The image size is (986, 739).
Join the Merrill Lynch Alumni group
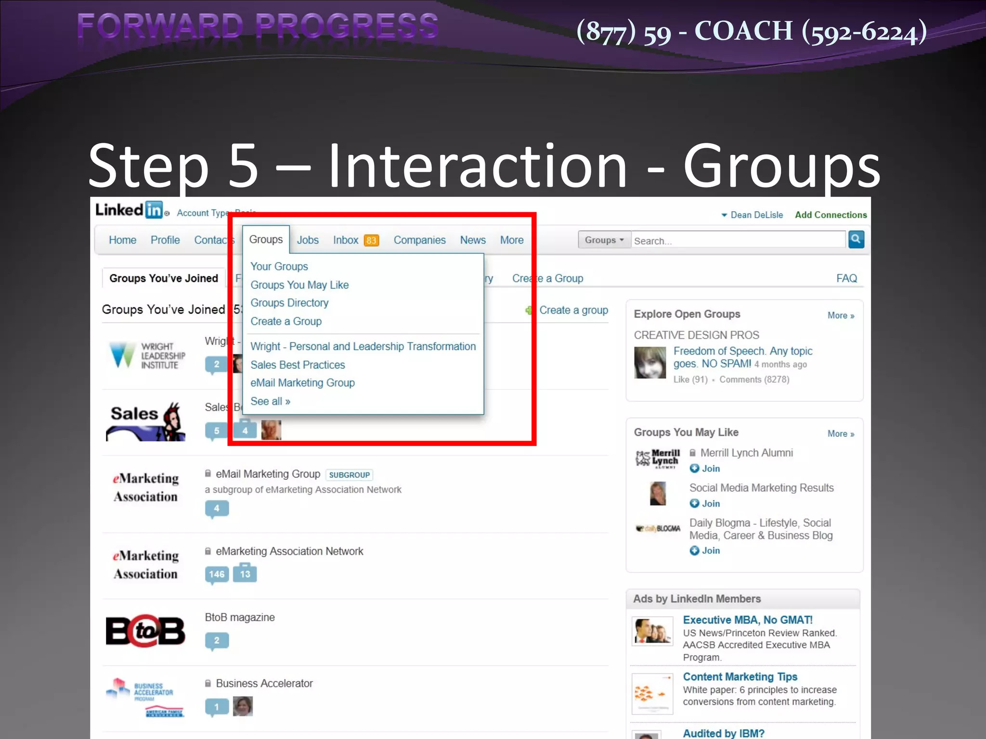click(705, 469)
